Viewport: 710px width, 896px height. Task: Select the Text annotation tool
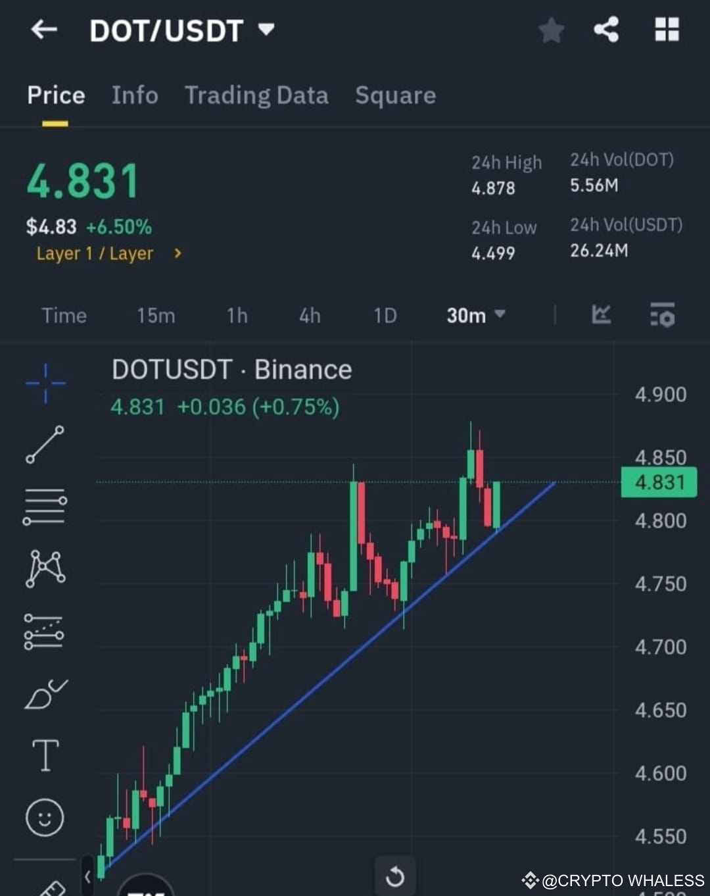[x=45, y=755]
